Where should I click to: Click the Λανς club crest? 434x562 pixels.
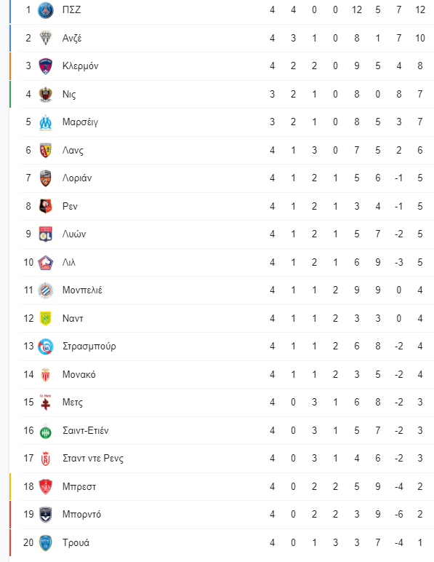46,150
